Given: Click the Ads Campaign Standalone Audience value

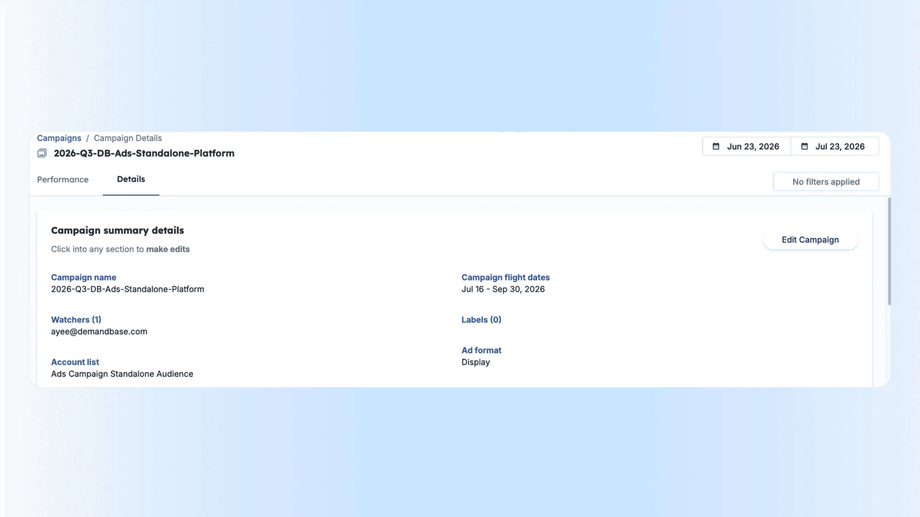Looking at the screenshot, I should (x=122, y=374).
